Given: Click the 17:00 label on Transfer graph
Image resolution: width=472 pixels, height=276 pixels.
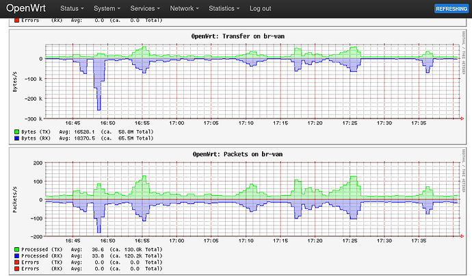Looking at the screenshot, I should click(176, 123).
